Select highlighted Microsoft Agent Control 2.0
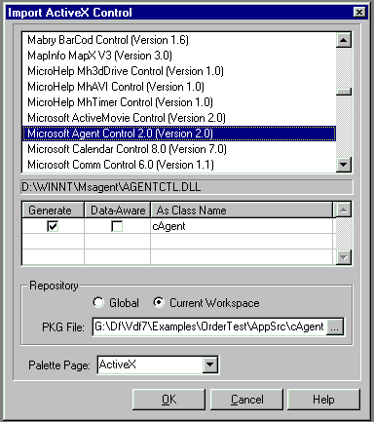The width and height of the screenshot is (374, 422). [179, 134]
